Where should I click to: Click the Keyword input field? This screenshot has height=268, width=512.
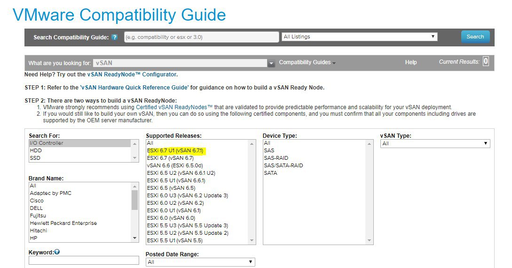pyautogui.click(x=84, y=260)
